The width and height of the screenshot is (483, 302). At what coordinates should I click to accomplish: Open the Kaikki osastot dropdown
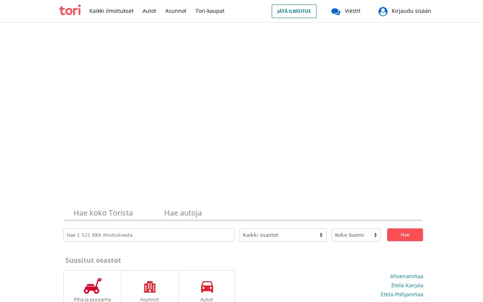tap(283, 235)
